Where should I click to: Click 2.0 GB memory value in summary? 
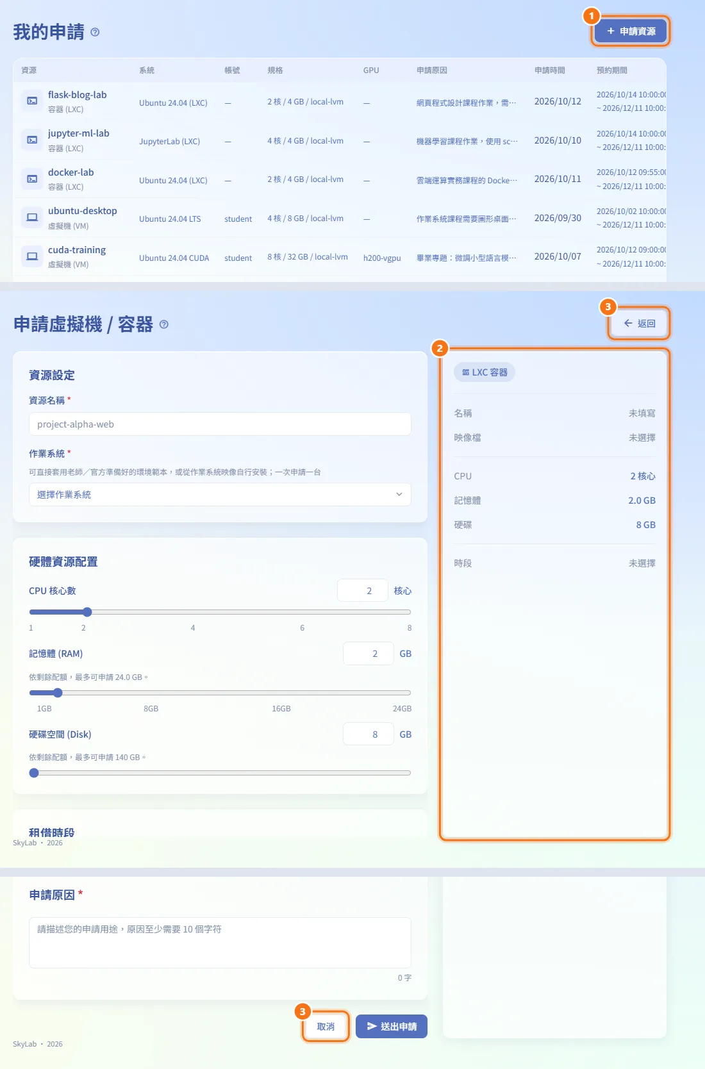[x=642, y=501]
